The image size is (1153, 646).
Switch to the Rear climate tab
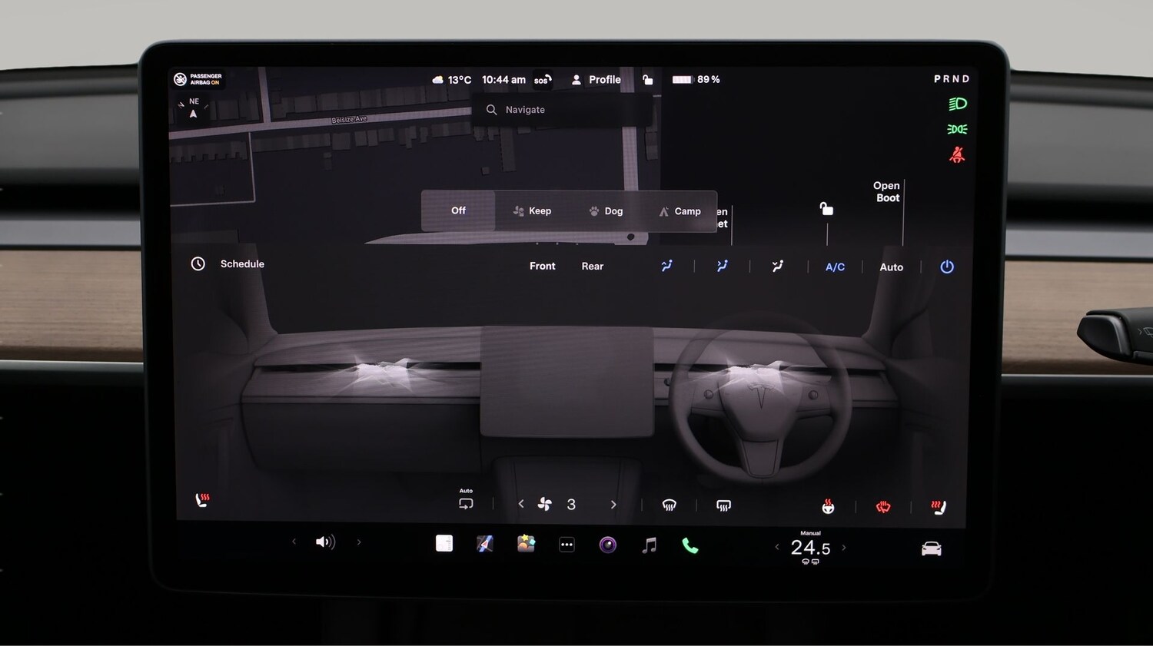[592, 266]
